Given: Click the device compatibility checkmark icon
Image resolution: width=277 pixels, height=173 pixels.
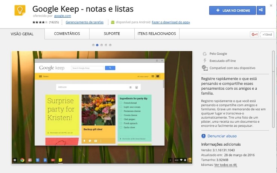Looking at the screenshot, I should (x=204, y=68).
